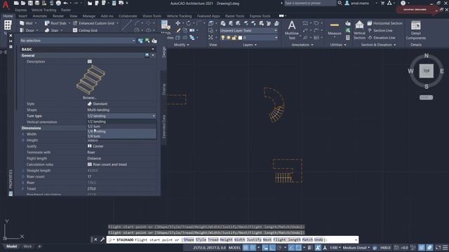The width and height of the screenshot is (449, 252).
Task: Click the Tread value 270.0 field
Action: pyautogui.click(x=121, y=189)
